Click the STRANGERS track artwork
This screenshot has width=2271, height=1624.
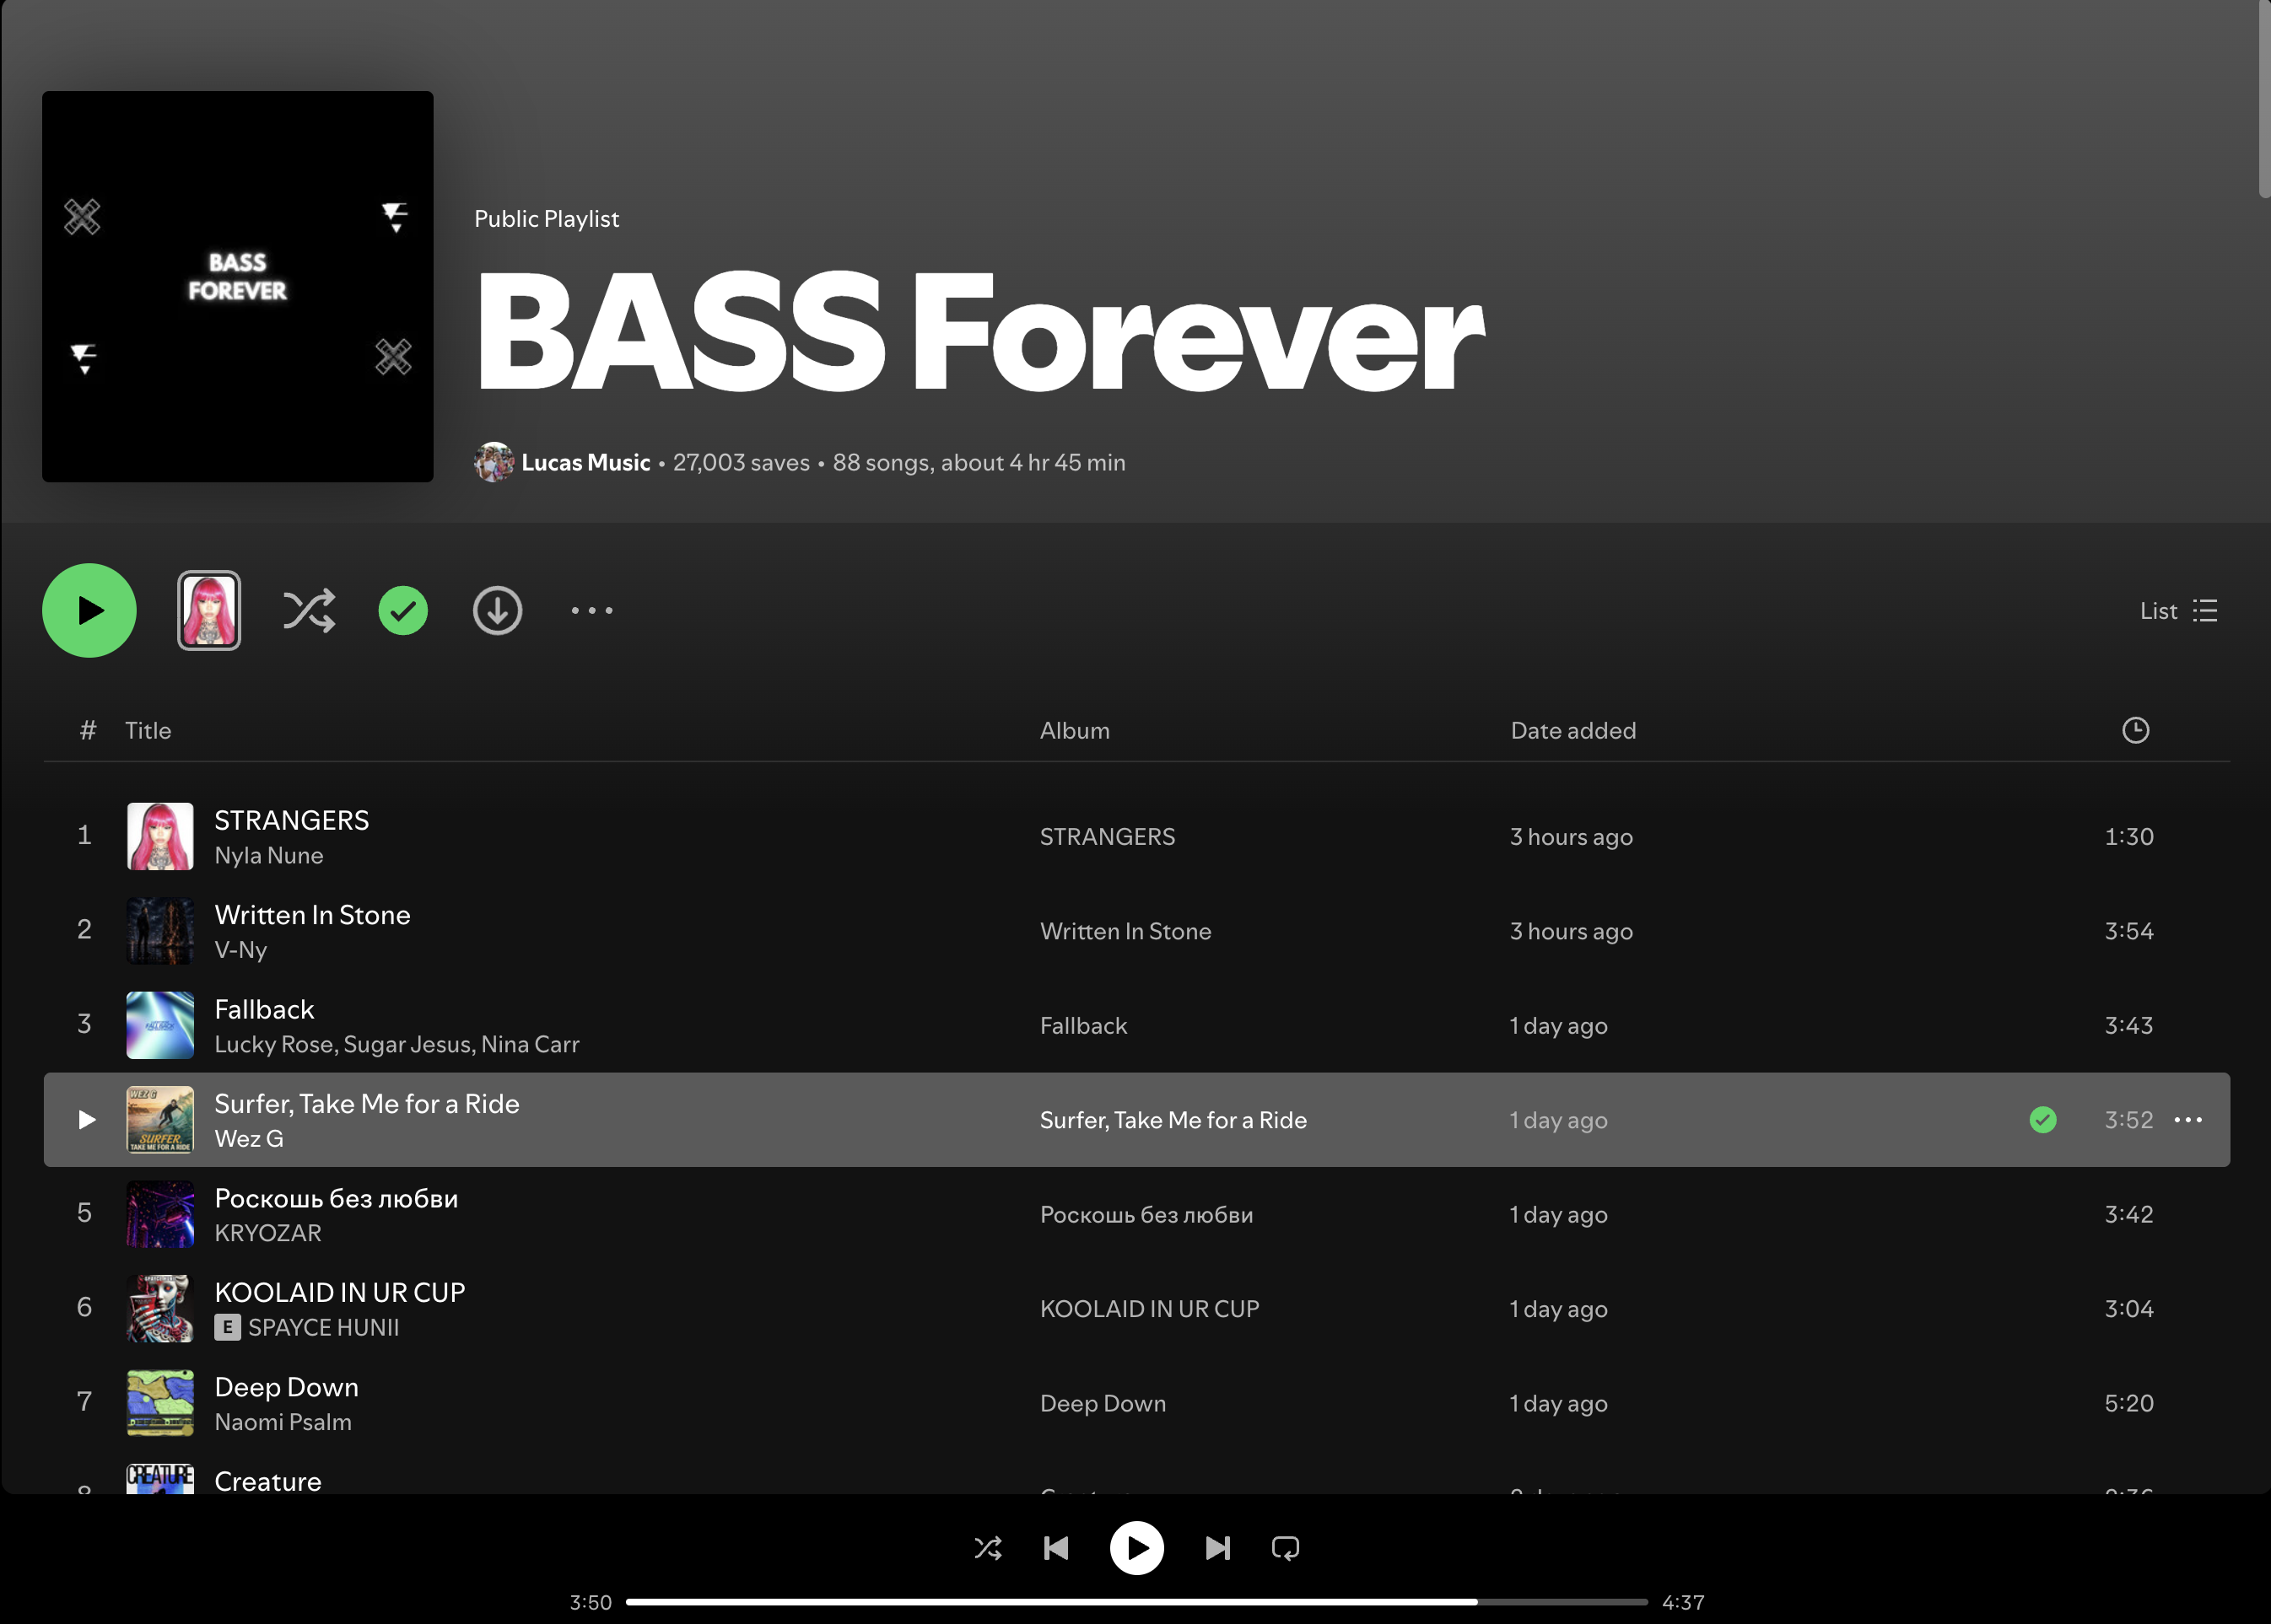[x=160, y=836]
